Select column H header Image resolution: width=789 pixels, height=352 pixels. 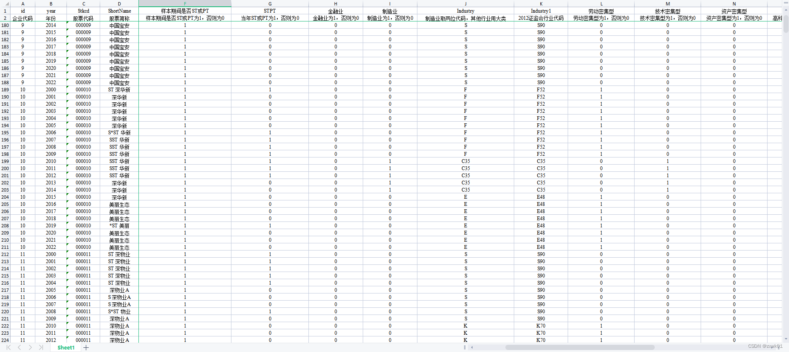click(336, 3)
